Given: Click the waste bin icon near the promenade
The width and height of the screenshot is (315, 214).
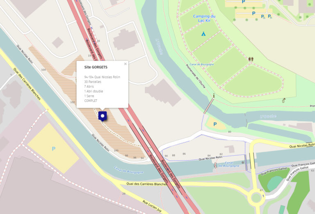Looking at the screenshot, I should [x=284, y=100].
